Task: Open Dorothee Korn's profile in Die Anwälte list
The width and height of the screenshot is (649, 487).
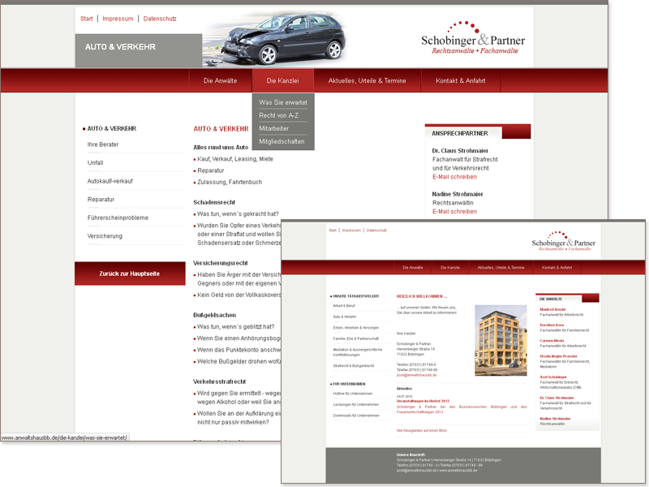Action: [552, 325]
